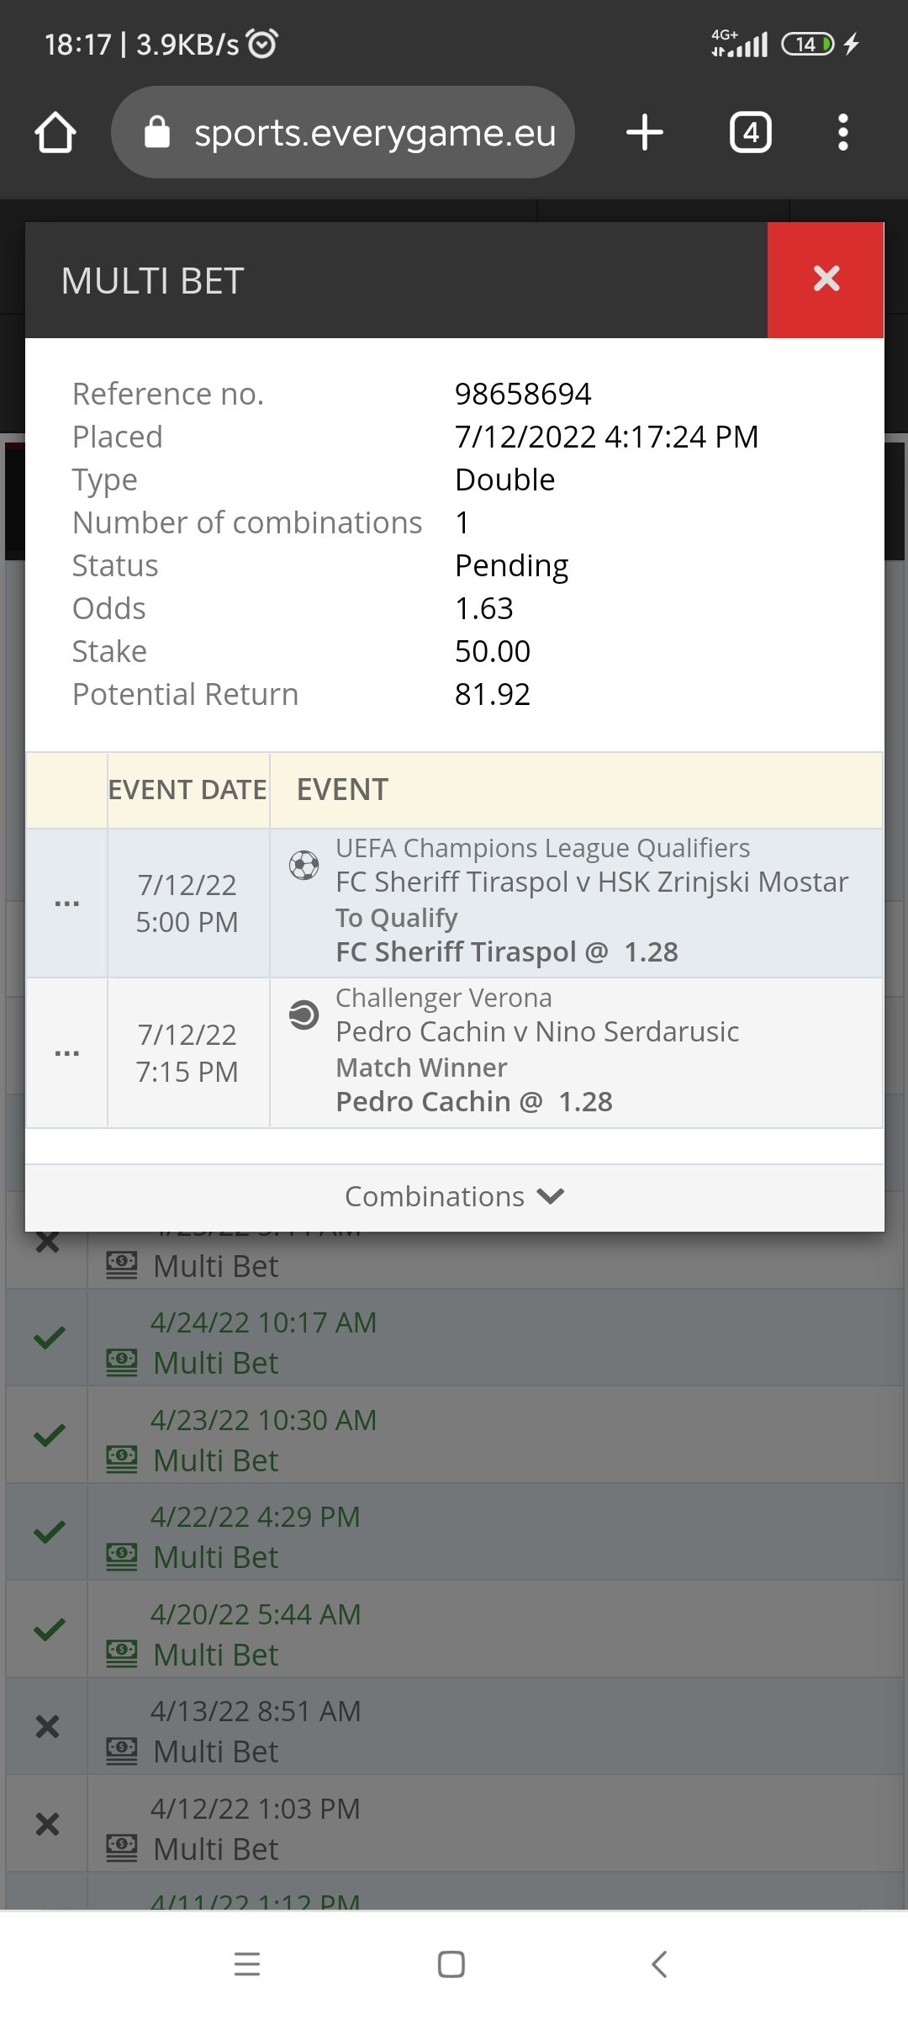Tap the Android home square button
This screenshot has width=908, height=2019.
[451, 1964]
